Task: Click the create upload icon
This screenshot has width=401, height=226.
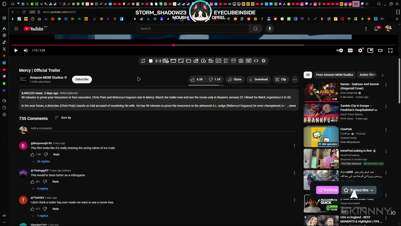Action: pos(366,29)
